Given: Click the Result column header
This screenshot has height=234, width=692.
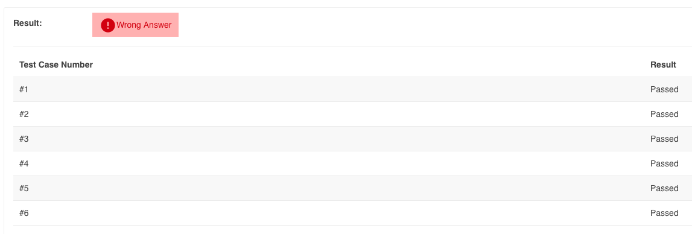Looking at the screenshot, I should [x=663, y=65].
